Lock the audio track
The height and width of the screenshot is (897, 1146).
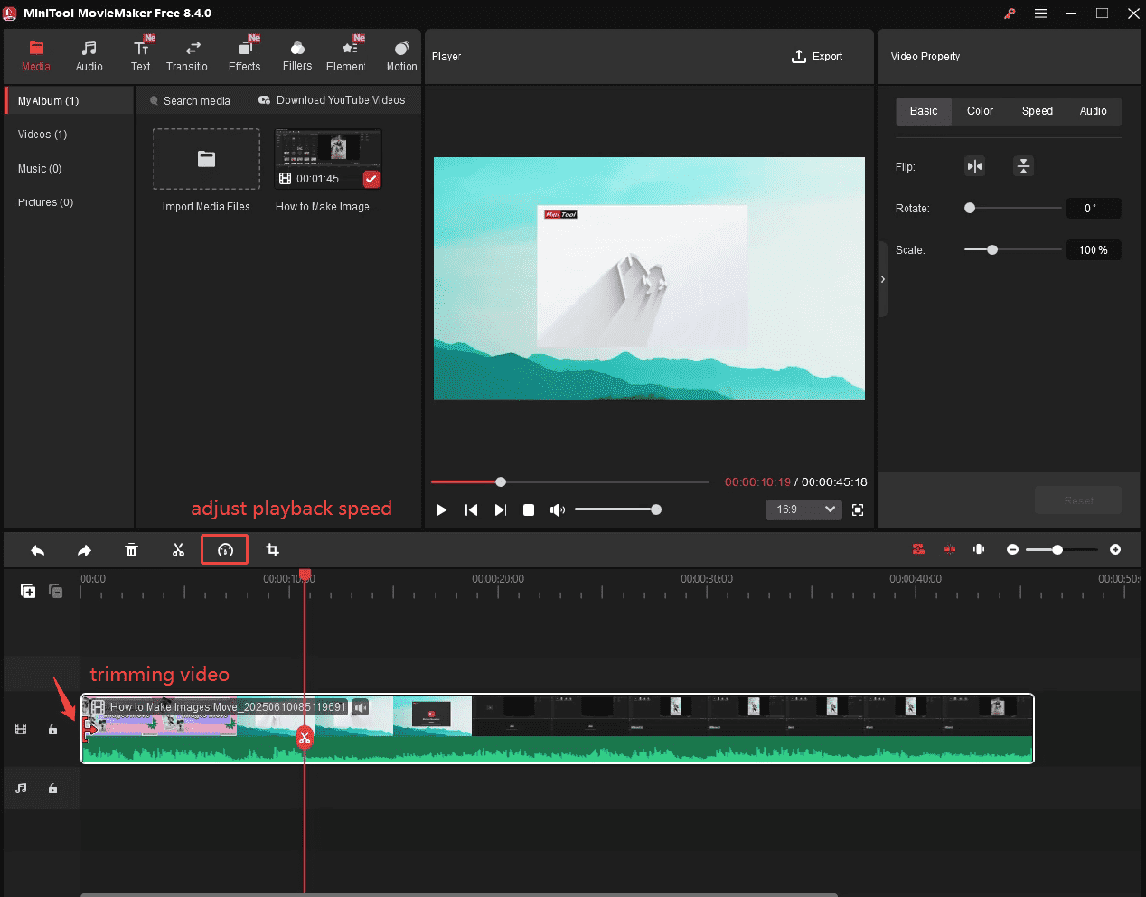[52, 788]
